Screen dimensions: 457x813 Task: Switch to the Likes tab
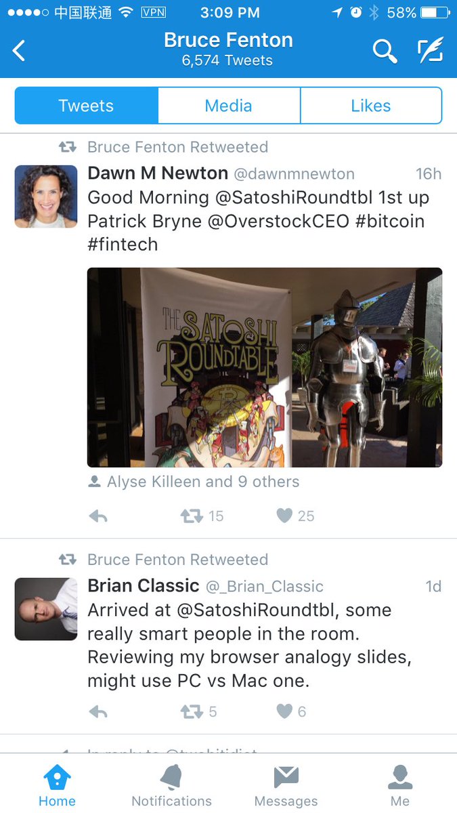371,106
